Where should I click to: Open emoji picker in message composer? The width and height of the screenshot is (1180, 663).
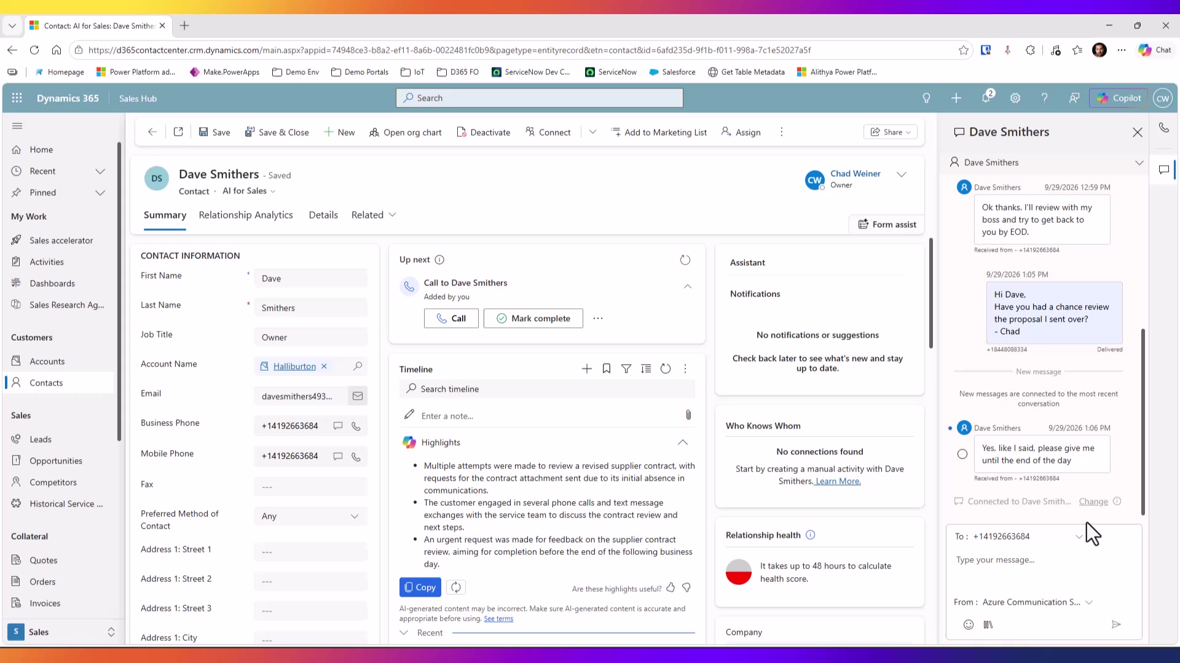click(969, 625)
